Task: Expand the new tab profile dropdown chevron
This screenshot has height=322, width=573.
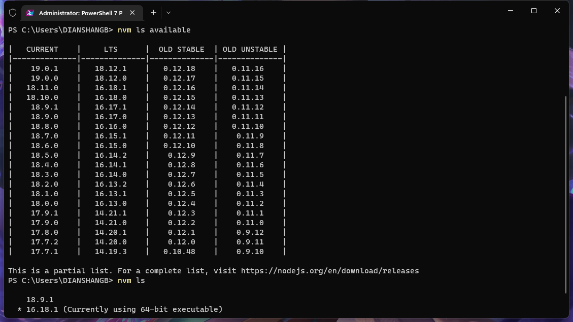Action: point(168,13)
